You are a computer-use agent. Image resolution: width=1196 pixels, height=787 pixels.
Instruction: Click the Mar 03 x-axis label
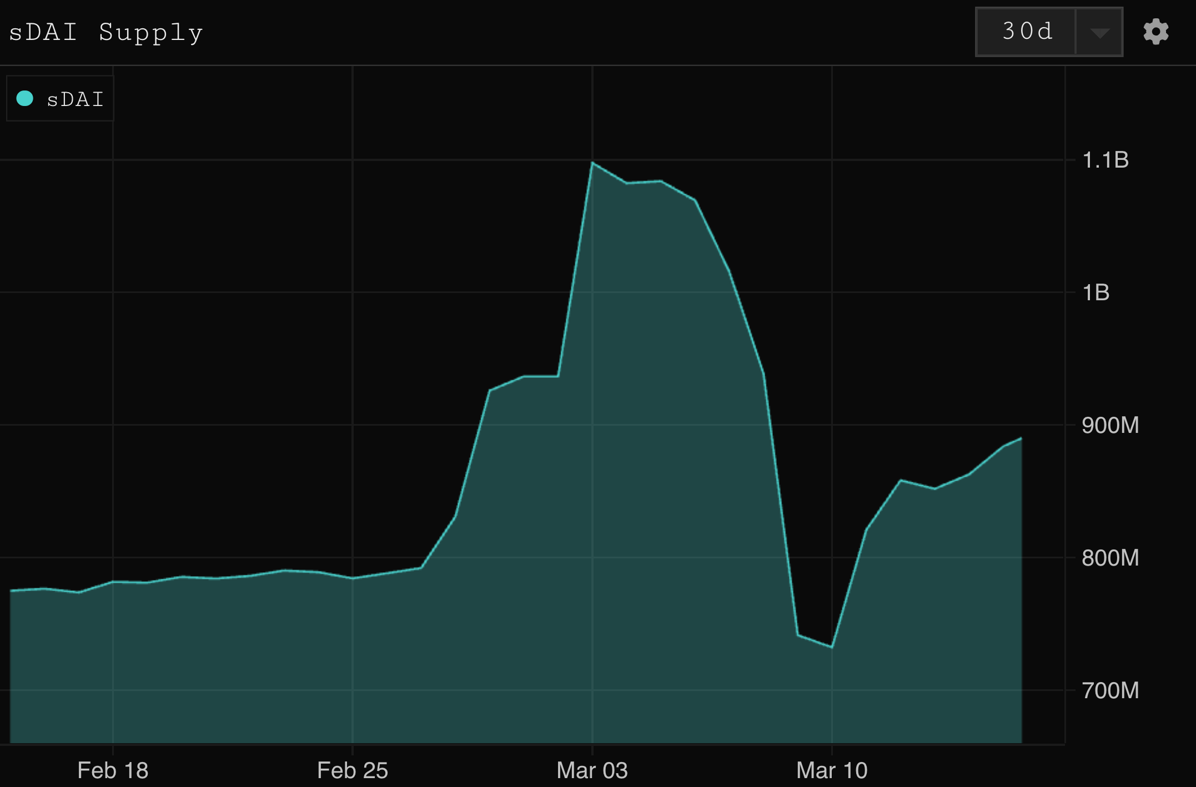592,770
